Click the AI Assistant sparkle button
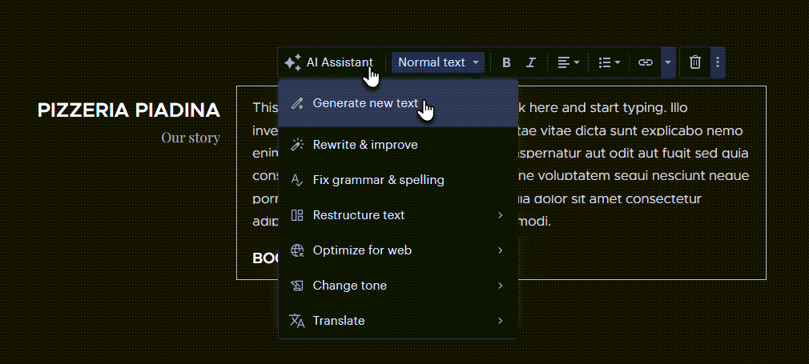Viewport: 809px width, 364px height. pos(328,62)
